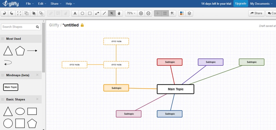Pick the Line drawing tool

tap(104, 13)
